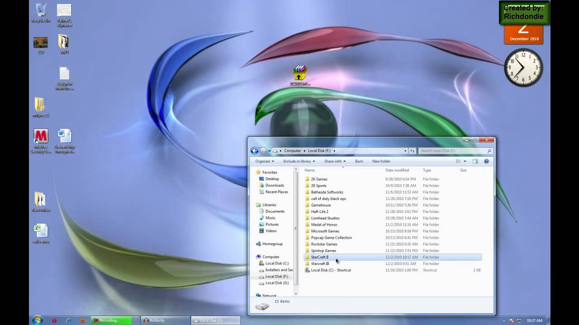Image resolution: width=579 pixels, height=325 pixels.
Task: Open Firefox from the taskbar
Action: (x=82, y=320)
